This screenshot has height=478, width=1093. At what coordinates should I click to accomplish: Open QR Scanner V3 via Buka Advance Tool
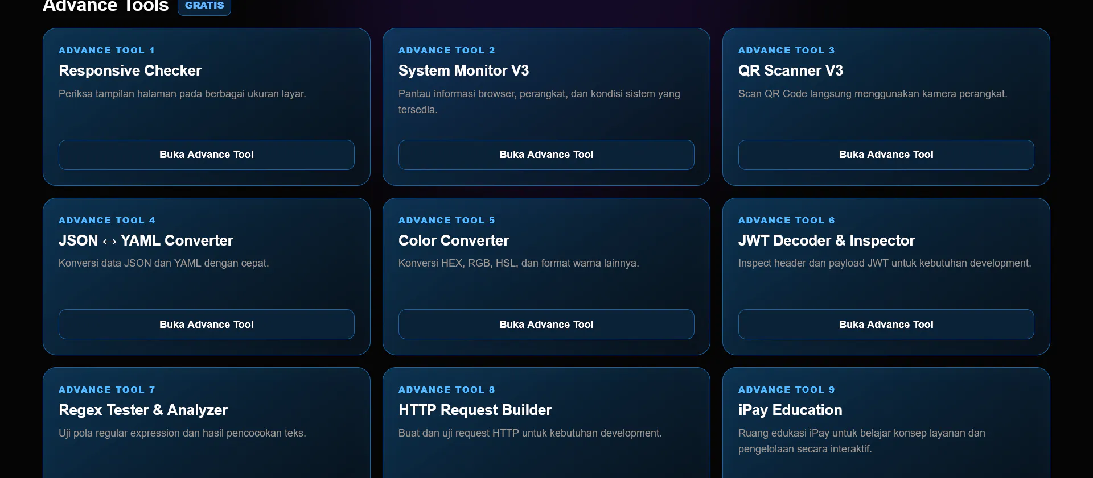pyautogui.click(x=886, y=155)
